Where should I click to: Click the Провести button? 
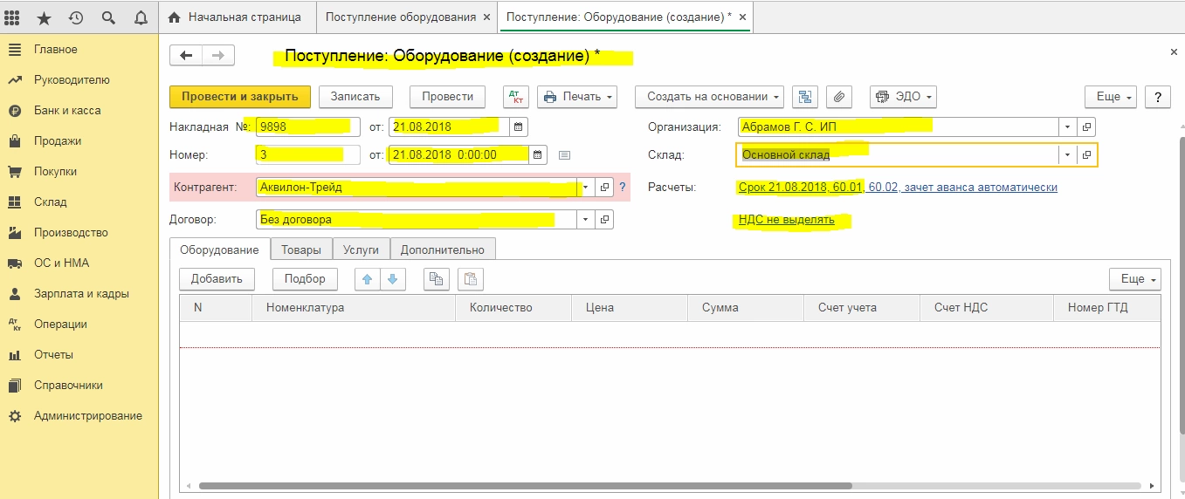pos(447,96)
